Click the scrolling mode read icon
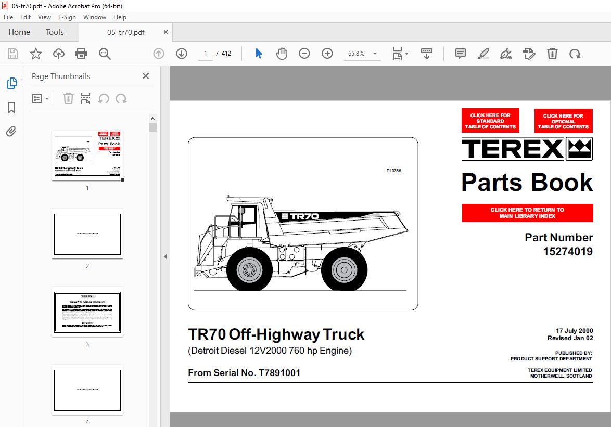Screen dimensions: 611x427 (427, 54)
